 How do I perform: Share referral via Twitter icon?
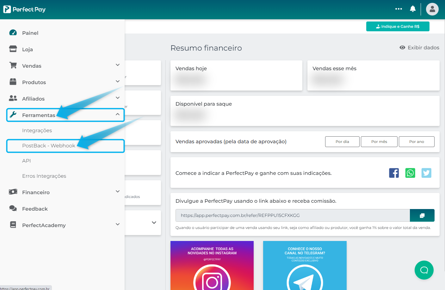[x=426, y=173]
